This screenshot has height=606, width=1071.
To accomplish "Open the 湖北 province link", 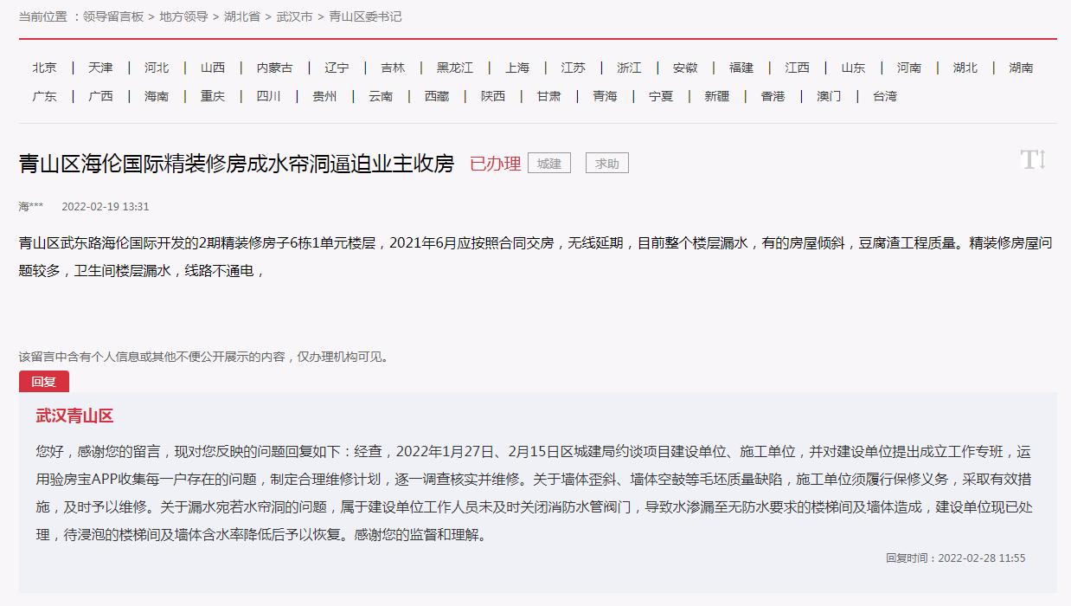I will click(965, 68).
